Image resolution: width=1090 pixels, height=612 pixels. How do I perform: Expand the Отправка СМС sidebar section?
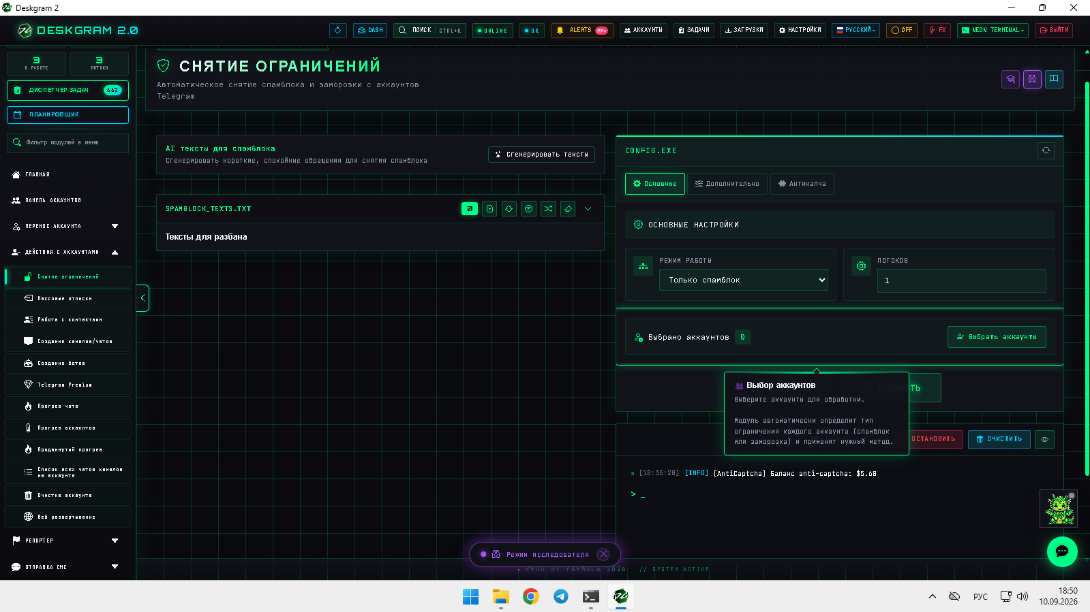pyautogui.click(x=65, y=567)
